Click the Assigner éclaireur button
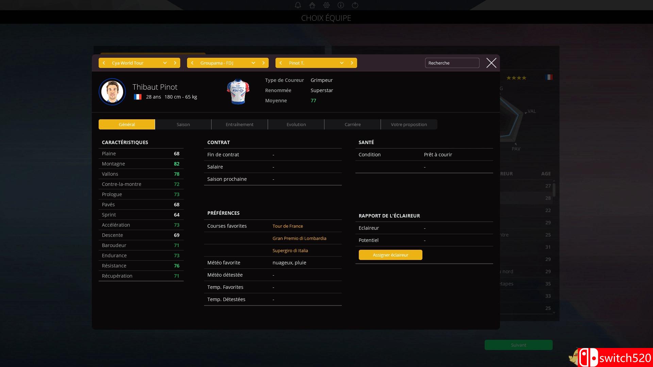The width and height of the screenshot is (653, 367). 390,255
